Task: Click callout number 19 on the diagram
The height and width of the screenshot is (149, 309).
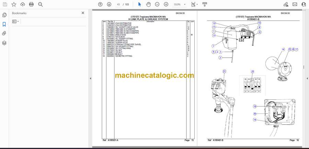Action: pos(255,106)
